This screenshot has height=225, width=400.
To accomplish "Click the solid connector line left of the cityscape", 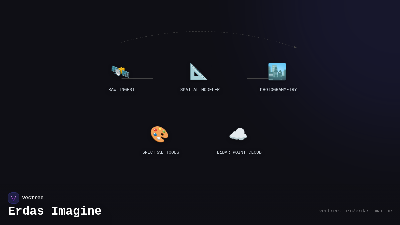I will click(x=257, y=79).
